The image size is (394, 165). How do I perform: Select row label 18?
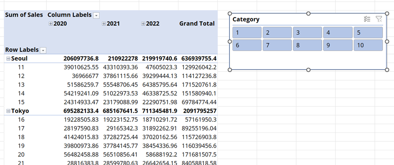tap(21, 137)
